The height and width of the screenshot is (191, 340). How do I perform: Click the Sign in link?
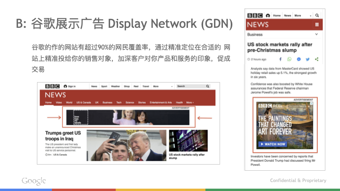(x=72, y=86)
